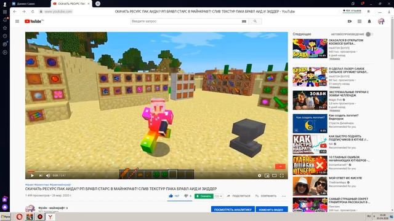Mute the video volume icon
This screenshot has width=394, height=221.
[x=48, y=176]
